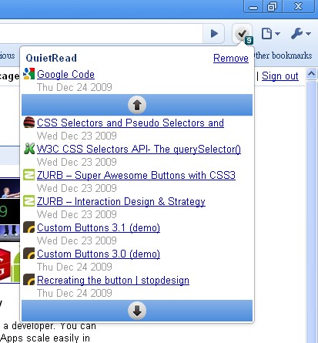
Task: Open ZURB Super Awesome Buttons with CSS3
Action: pos(136,175)
